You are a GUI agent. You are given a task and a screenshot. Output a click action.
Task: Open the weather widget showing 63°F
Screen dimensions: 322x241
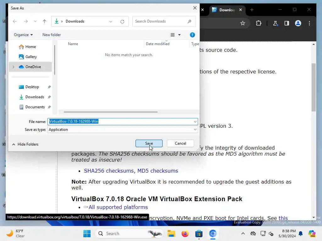(15, 233)
